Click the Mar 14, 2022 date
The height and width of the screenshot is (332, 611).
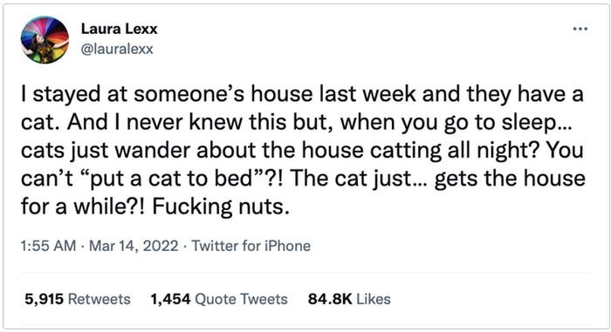134,246
